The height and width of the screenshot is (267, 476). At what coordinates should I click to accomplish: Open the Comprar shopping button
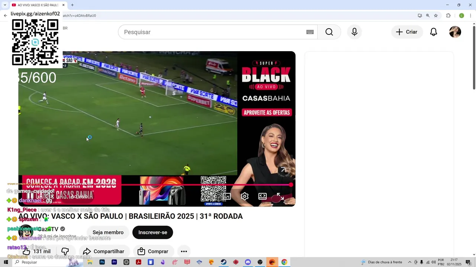coord(153,251)
